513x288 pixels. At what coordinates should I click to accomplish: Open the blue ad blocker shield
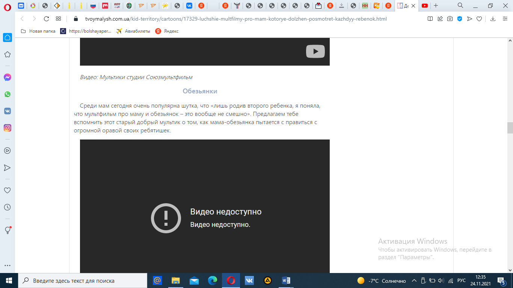[x=460, y=19]
